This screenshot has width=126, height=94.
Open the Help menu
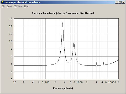click(26, 6)
